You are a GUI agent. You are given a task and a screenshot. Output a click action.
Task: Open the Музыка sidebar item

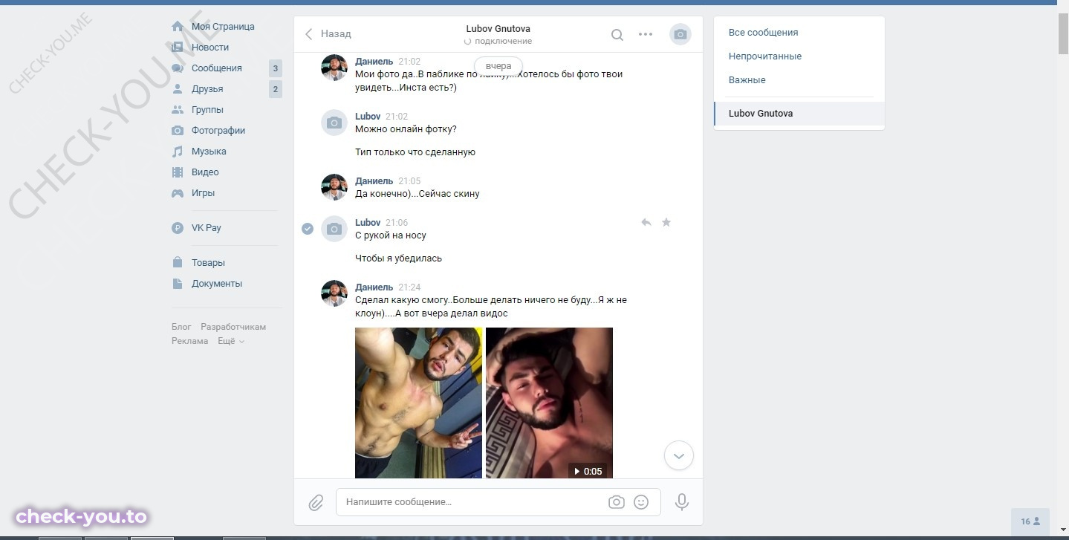209,152
